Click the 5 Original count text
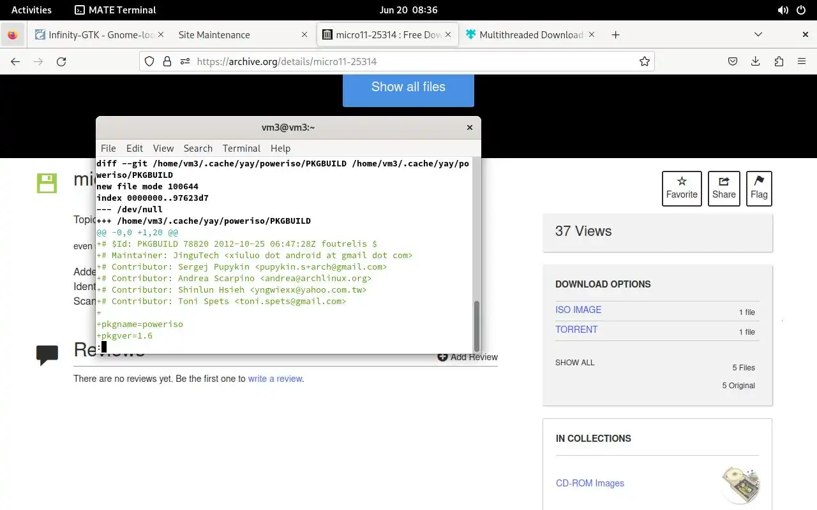The image size is (817, 510). 738,386
